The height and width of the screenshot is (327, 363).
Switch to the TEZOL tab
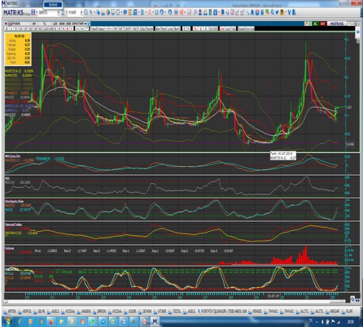click(175, 311)
